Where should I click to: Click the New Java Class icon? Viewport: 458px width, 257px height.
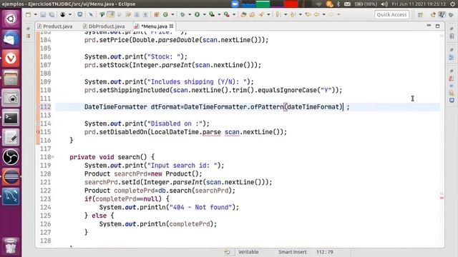[165, 14]
